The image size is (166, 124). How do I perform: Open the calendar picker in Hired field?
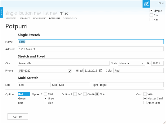[x=101, y=71]
